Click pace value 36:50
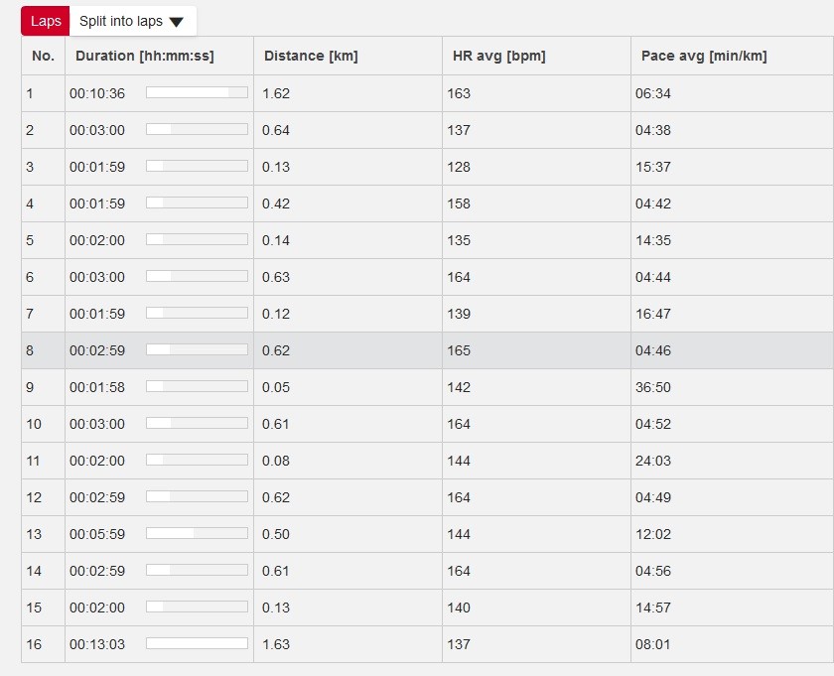 click(653, 387)
